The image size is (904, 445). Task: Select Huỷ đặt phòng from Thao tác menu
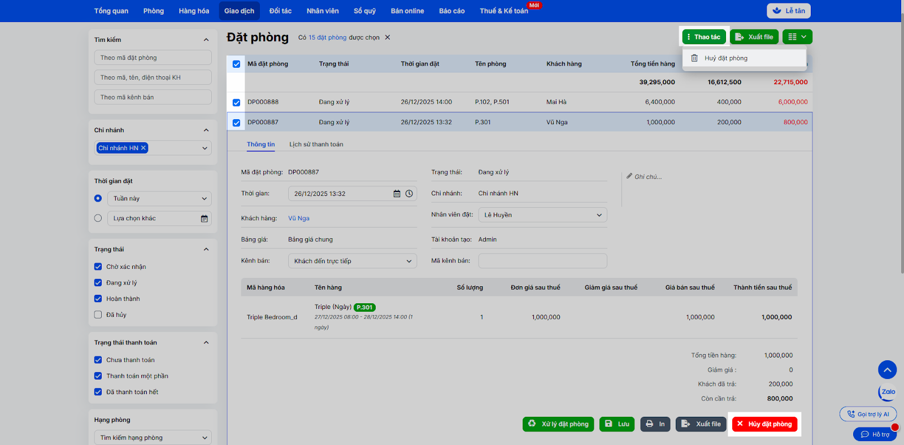coord(725,58)
